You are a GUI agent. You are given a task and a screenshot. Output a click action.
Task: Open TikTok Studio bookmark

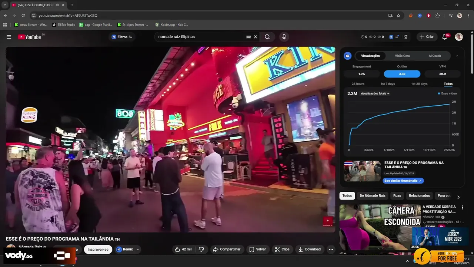[x=64, y=25]
